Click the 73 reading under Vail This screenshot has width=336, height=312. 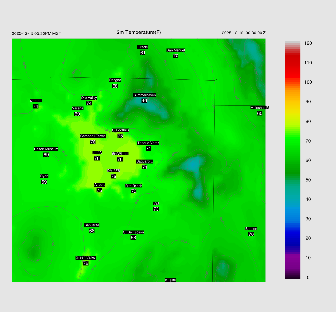tap(156, 209)
